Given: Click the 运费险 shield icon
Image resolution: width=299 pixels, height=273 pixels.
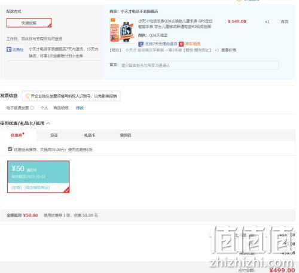Looking at the screenshot, I should (9, 49).
